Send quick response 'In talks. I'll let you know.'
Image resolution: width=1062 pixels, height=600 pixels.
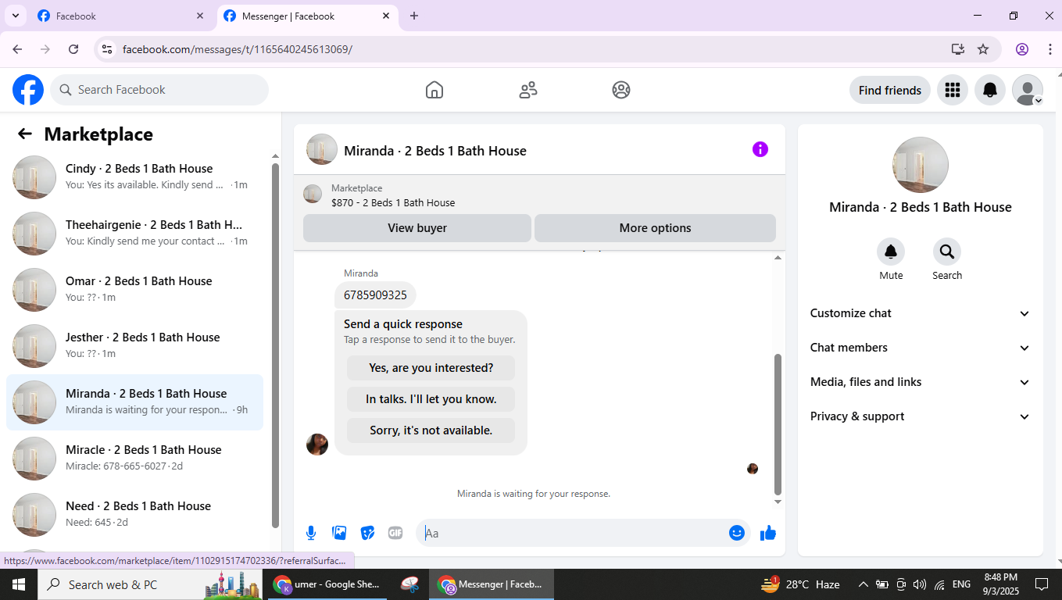click(431, 399)
